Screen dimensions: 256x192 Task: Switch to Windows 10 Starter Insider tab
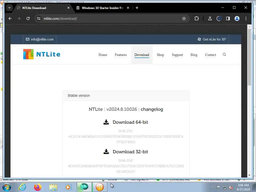click(103, 8)
